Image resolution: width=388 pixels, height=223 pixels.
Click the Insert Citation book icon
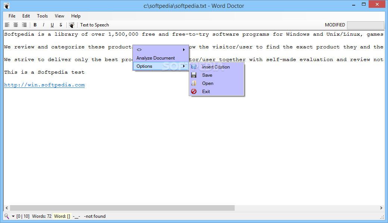pyautogui.click(x=194, y=67)
